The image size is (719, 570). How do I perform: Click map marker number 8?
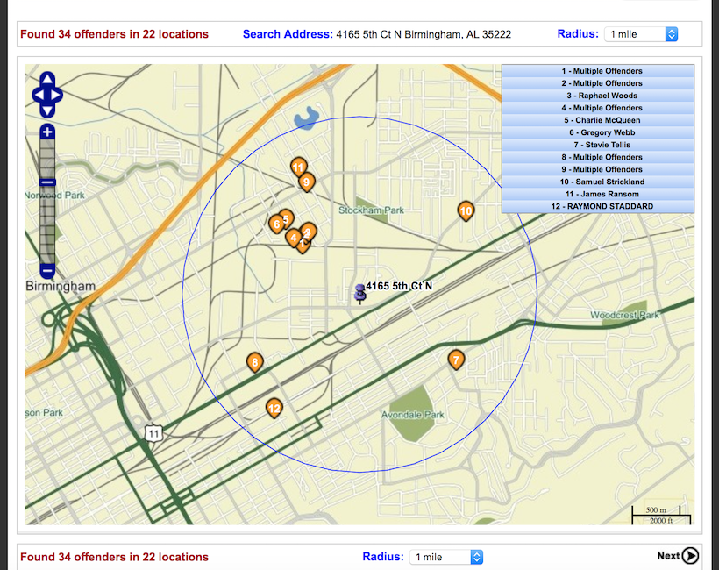click(x=254, y=361)
